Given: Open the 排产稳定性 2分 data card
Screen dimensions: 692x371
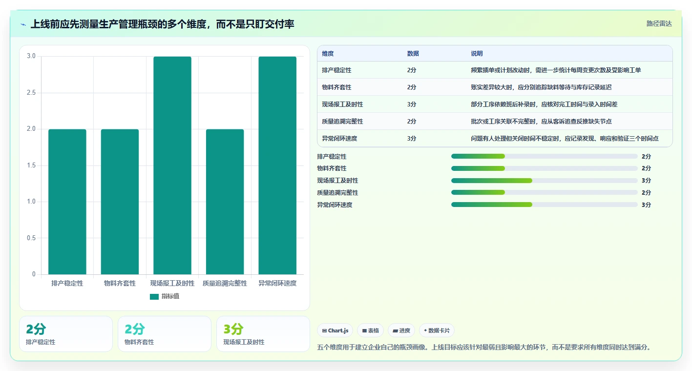Looking at the screenshot, I should pos(66,334).
